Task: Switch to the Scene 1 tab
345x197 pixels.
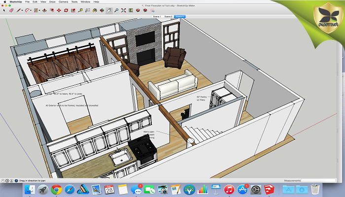Action: pyautogui.click(x=156, y=16)
